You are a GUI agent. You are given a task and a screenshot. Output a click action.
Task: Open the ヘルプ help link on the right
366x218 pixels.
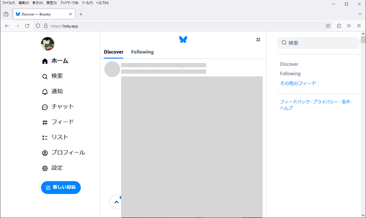click(286, 108)
